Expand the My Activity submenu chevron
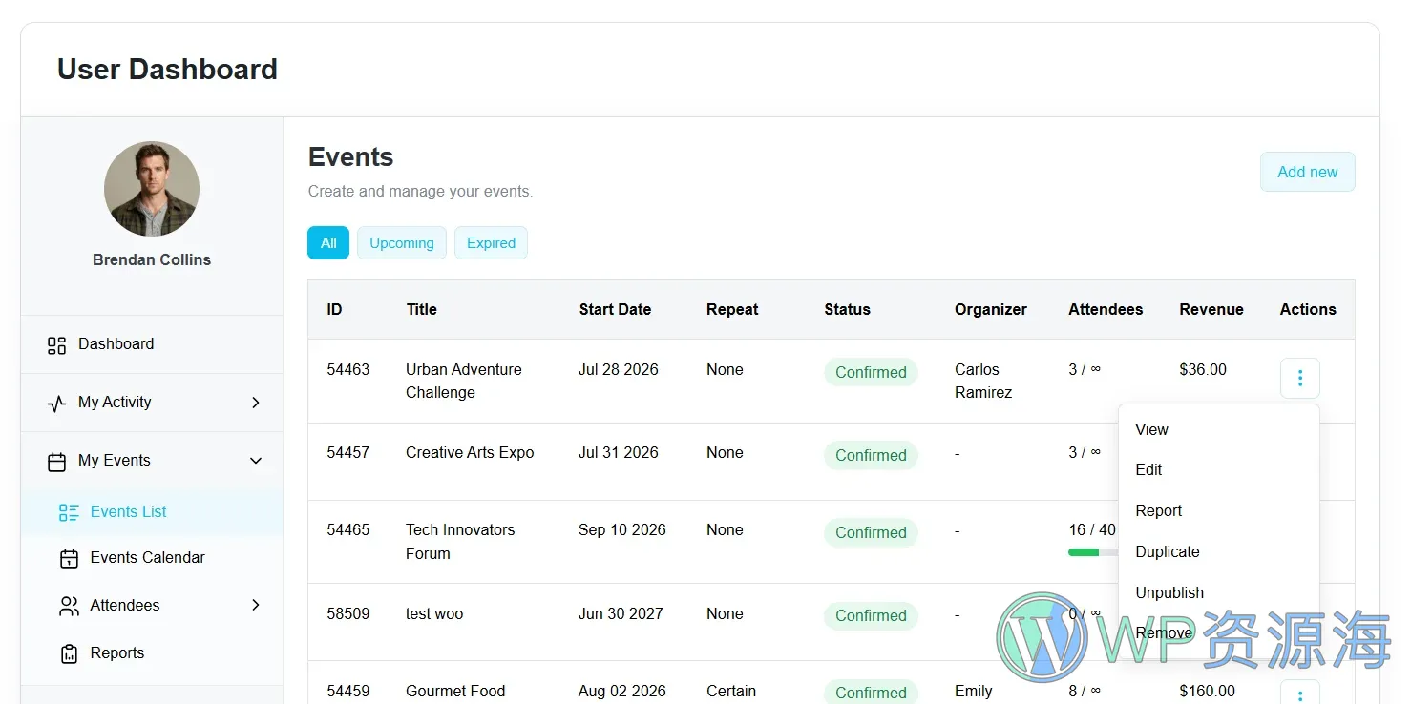The width and height of the screenshot is (1411, 704). tap(256, 403)
